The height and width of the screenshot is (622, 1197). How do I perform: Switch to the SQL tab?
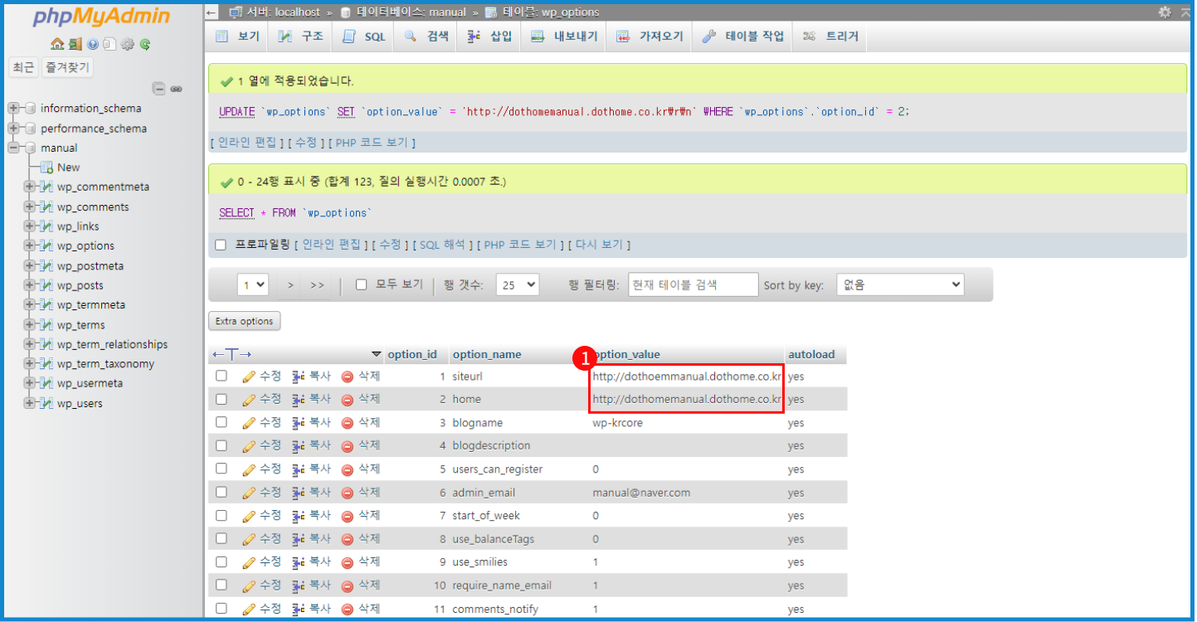pyautogui.click(x=365, y=36)
